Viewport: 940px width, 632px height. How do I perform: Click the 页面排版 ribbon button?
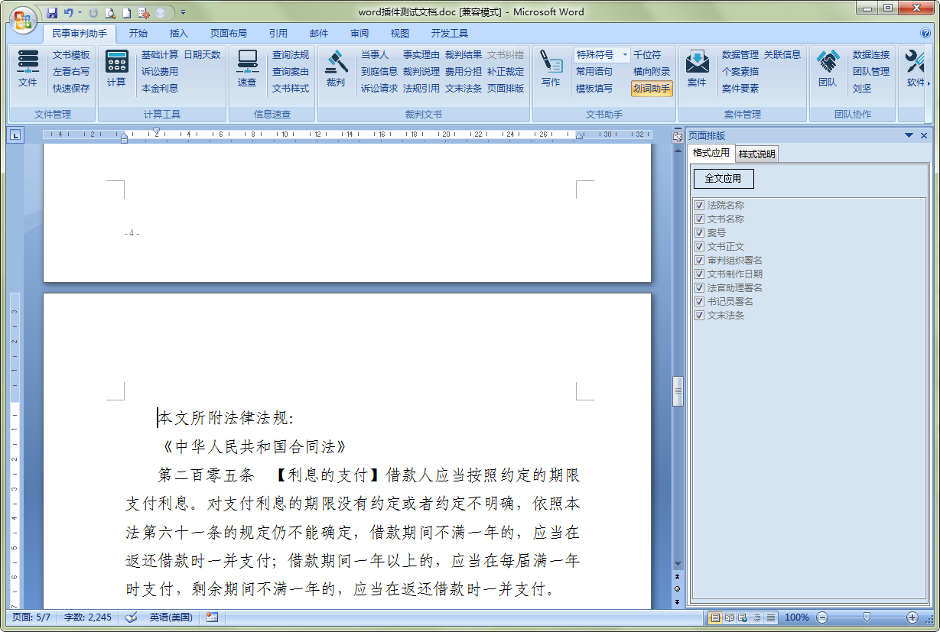[x=506, y=89]
